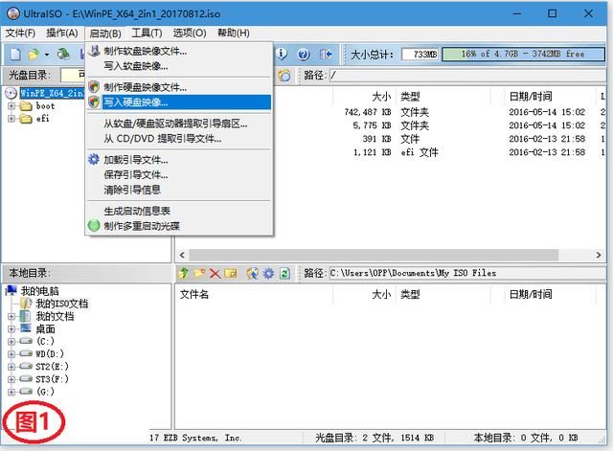Click the New file toolbar icon
This screenshot has width=613, height=451.
(15, 54)
